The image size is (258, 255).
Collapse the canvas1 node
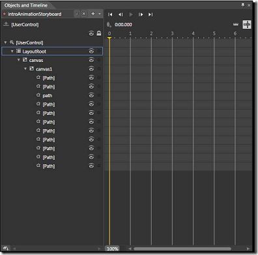click(x=25, y=69)
